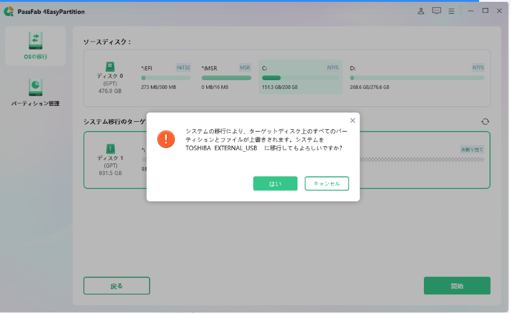This screenshot has width=511, height=314.
Task: Click the 開始 start button
Action: coord(457,286)
